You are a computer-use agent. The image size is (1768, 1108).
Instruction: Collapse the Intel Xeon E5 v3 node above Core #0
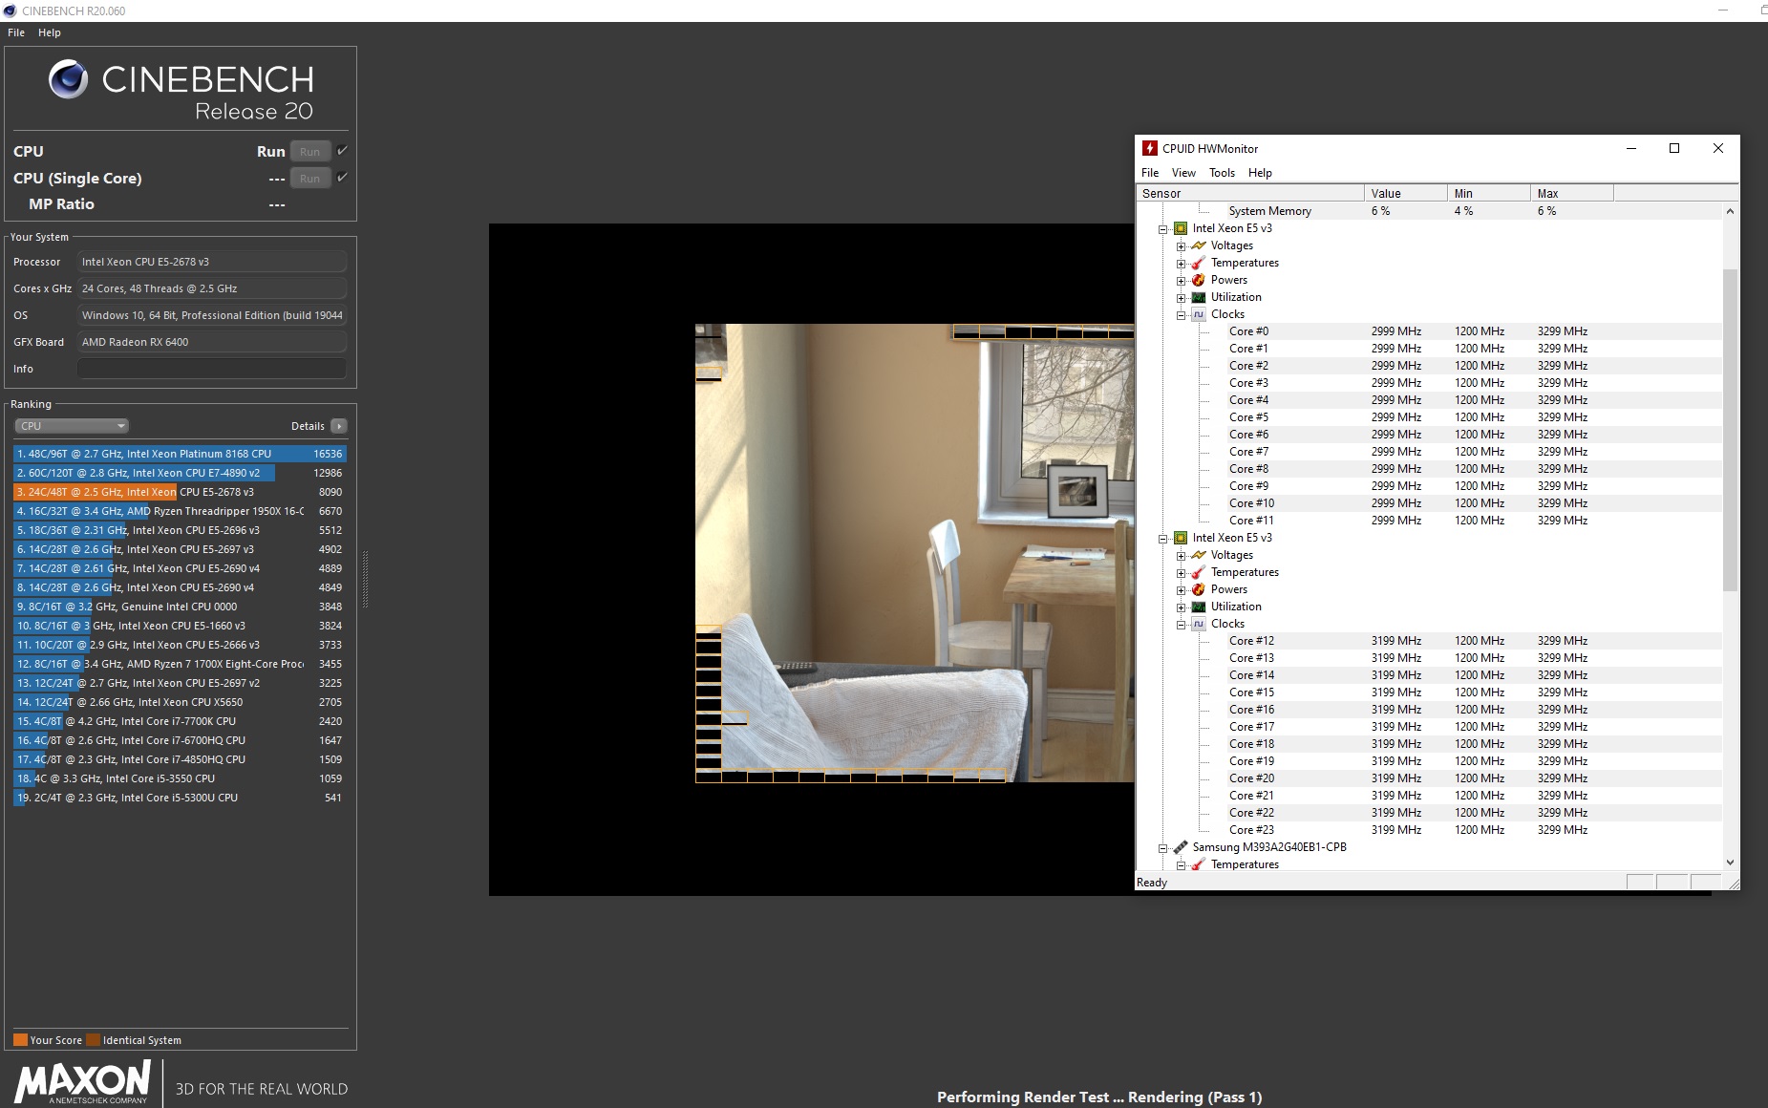coord(1163,229)
